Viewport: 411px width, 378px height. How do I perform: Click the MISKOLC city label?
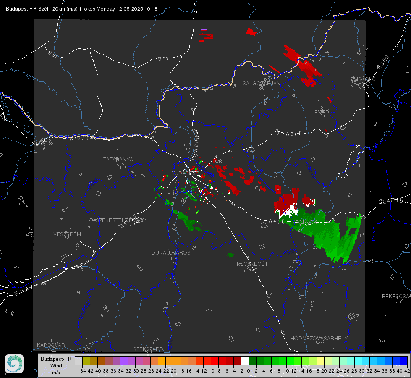[364, 79]
